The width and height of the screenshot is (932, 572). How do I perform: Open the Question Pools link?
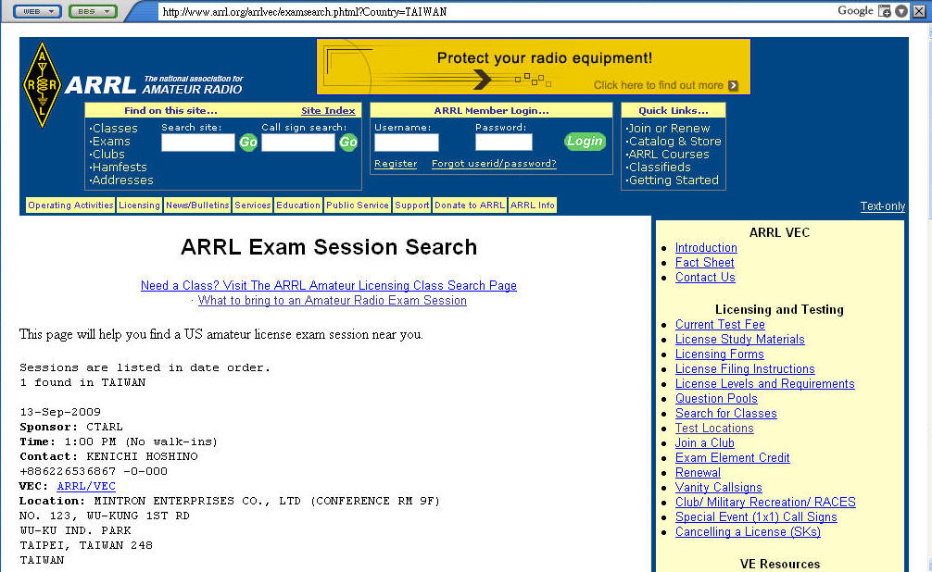[x=716, y=399]
